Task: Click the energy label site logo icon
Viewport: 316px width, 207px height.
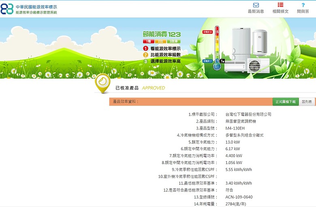Action: [7, 9]
